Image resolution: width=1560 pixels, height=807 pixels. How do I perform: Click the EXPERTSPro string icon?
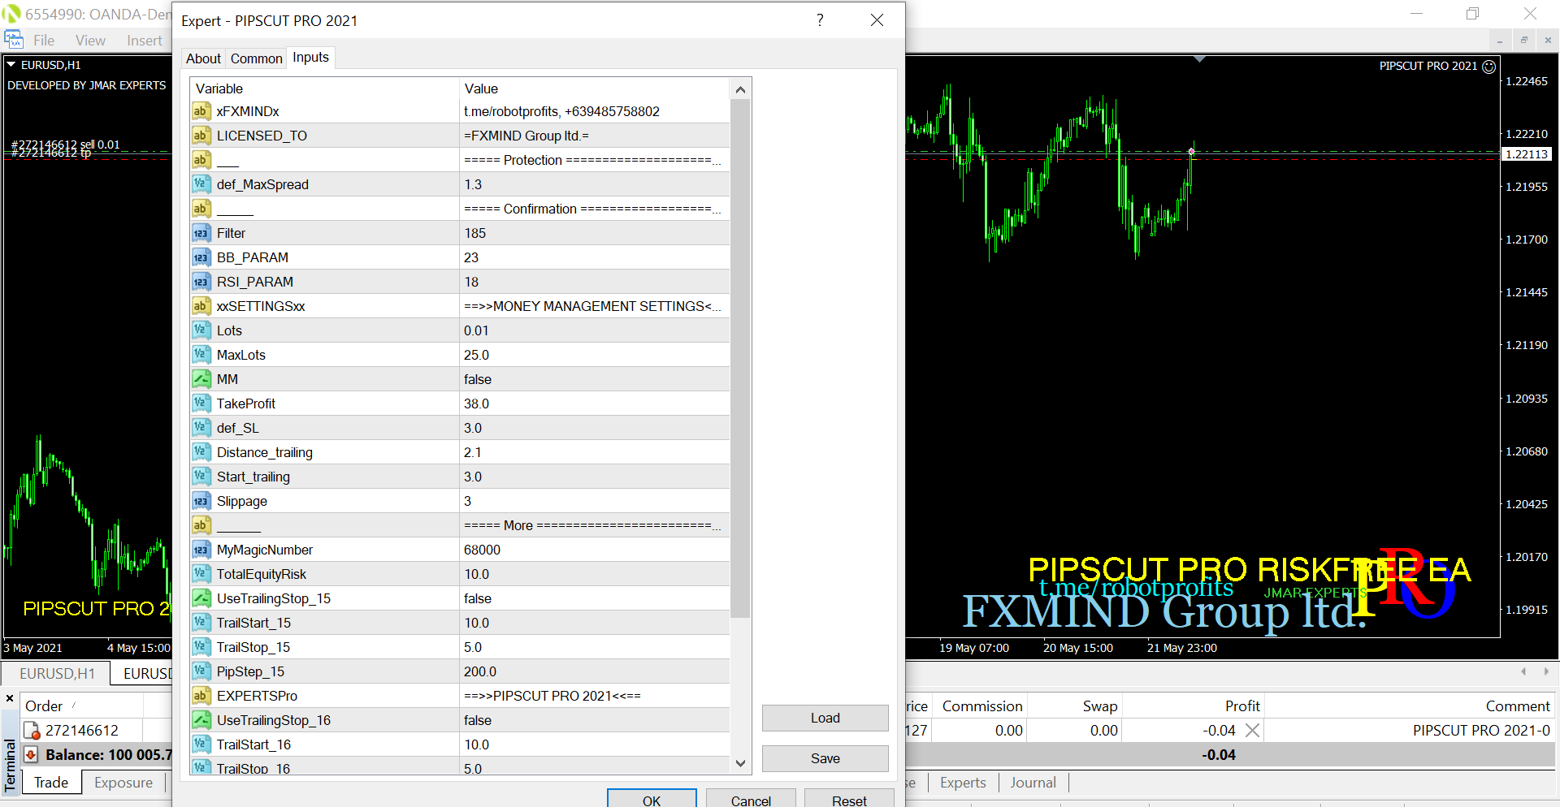[x=201, y=696]
